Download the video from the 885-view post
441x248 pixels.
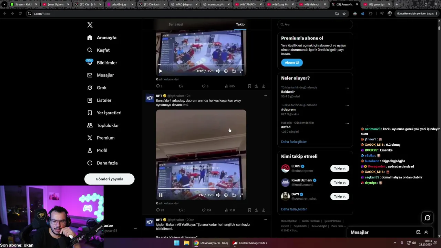(264, 86)
